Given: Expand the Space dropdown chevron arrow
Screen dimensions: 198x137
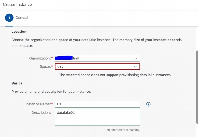Looking at the screenshot, I should 136,66.
